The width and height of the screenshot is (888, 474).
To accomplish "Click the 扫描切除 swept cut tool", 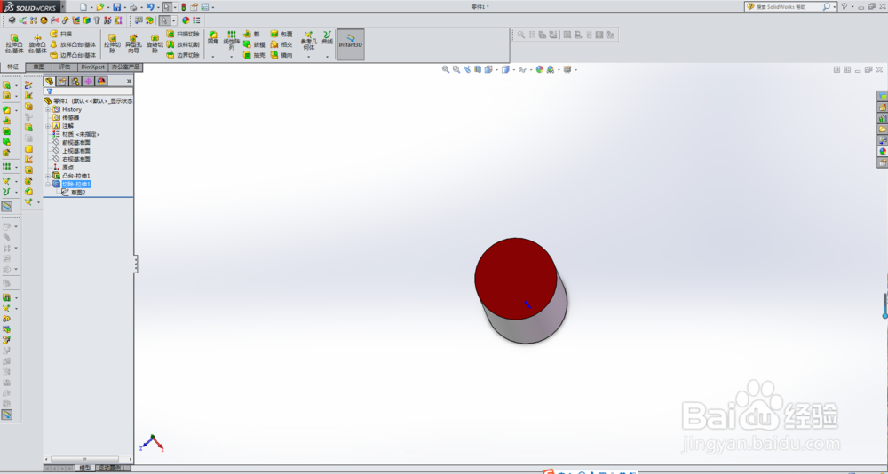I will [183, 34].
